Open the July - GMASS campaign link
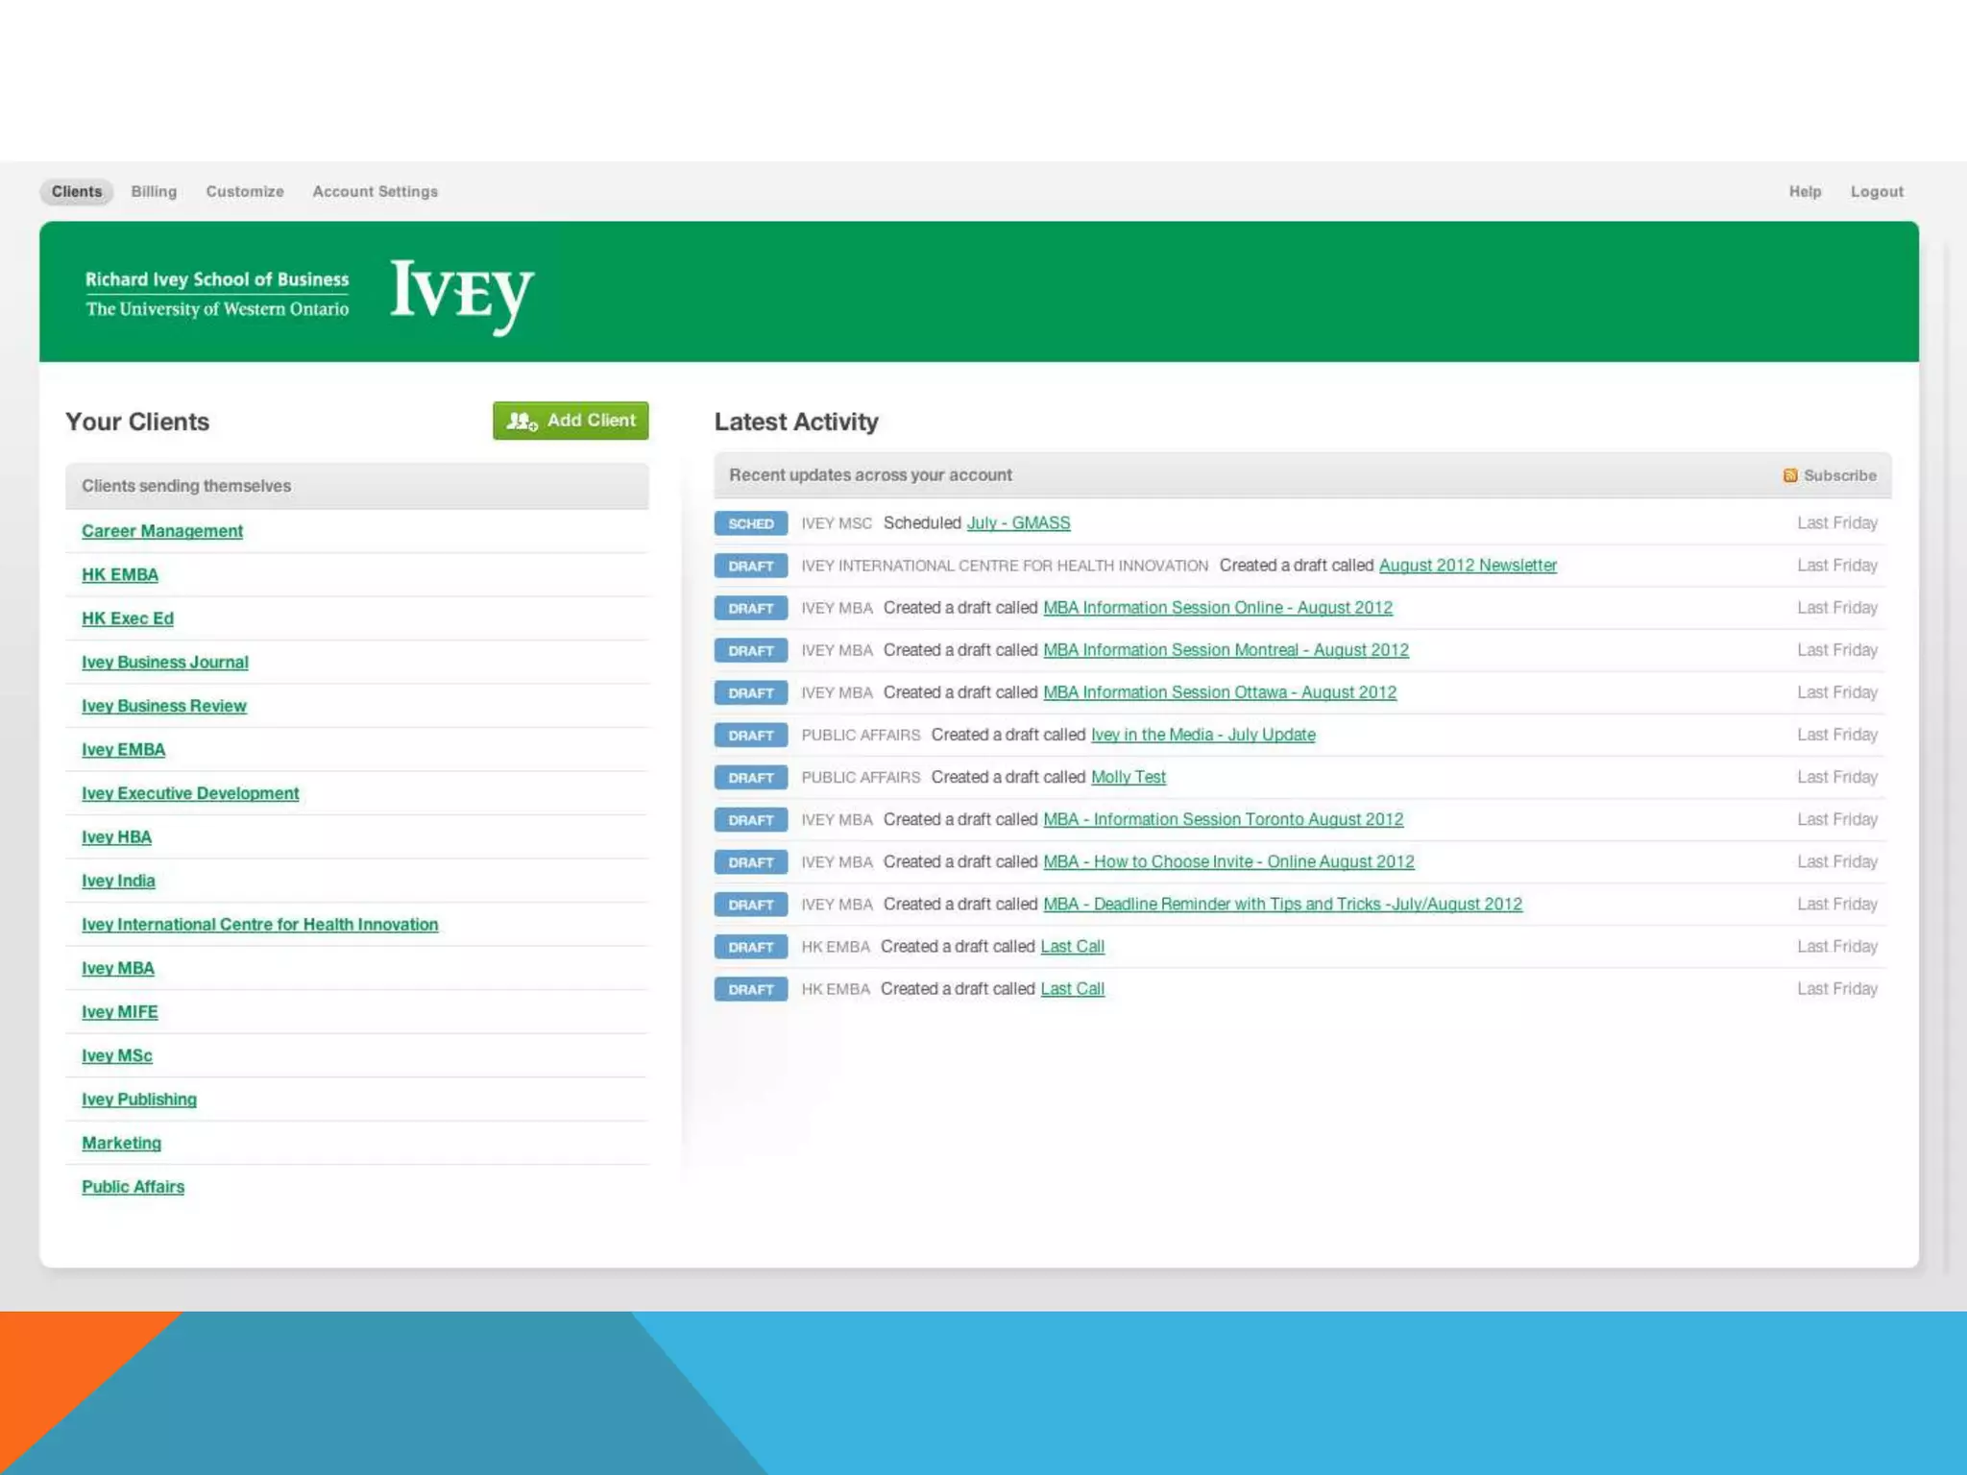Viewport: 1967px width, 1475px height. (x=1018, y=522)
